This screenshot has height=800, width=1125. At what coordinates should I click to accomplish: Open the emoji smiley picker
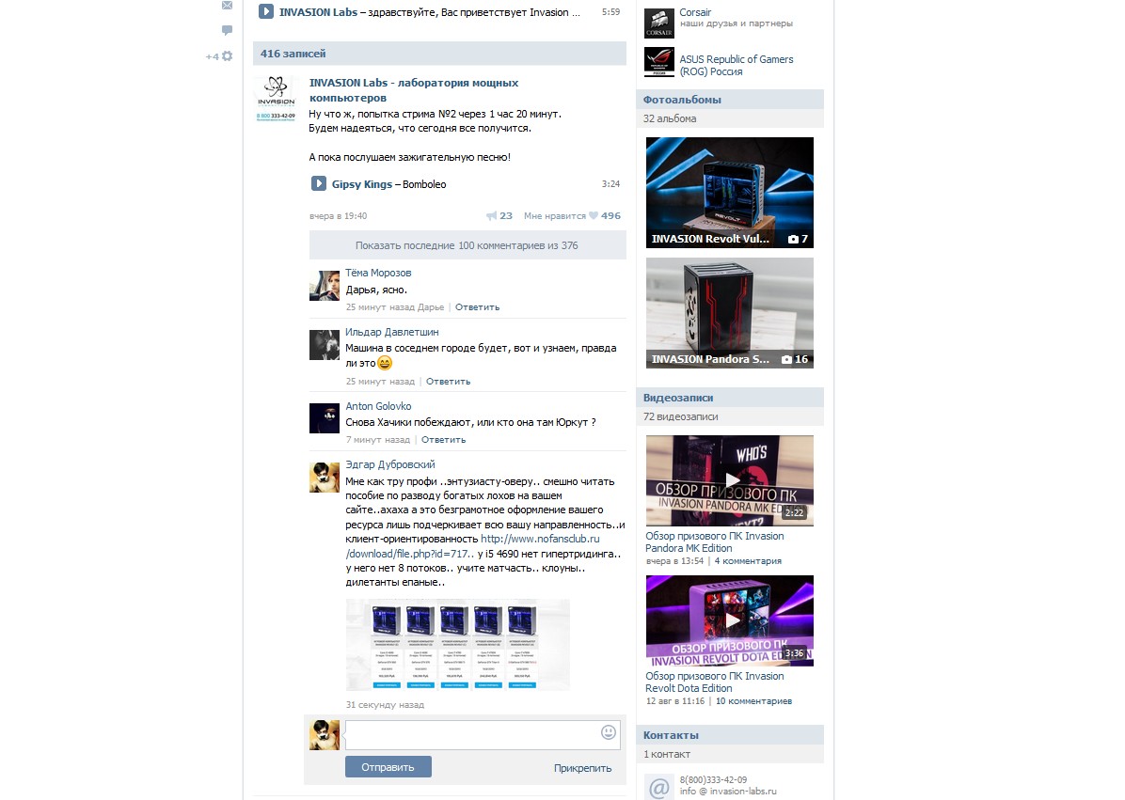(x=609, y=732)
